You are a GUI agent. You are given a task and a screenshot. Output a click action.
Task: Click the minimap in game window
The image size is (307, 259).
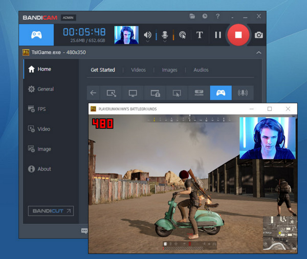tap(279, 233)
